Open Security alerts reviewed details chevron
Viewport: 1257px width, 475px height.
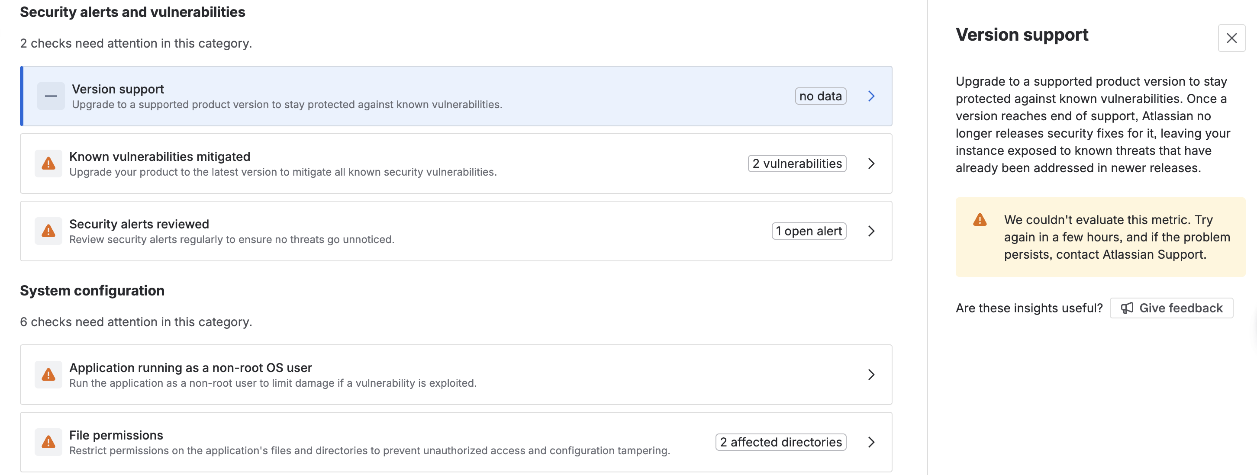click(871, 231)
